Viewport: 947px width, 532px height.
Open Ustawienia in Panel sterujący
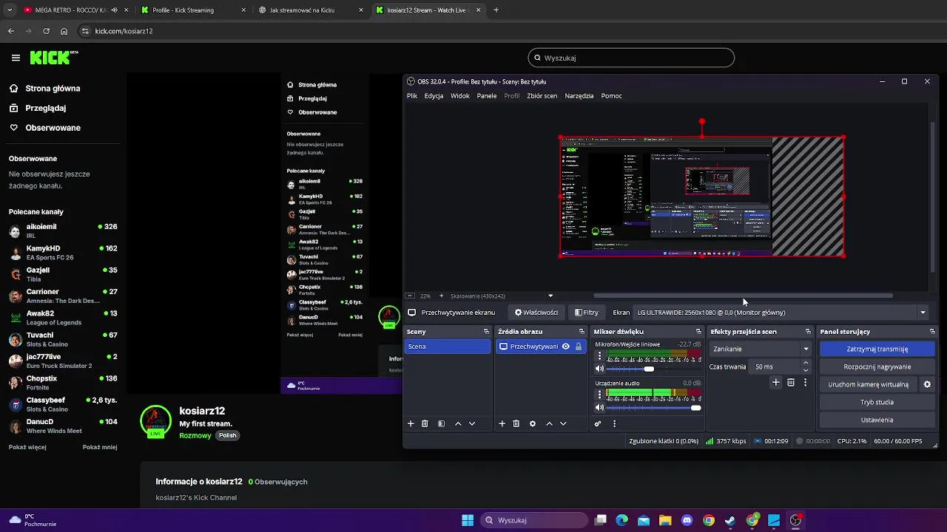877,420
